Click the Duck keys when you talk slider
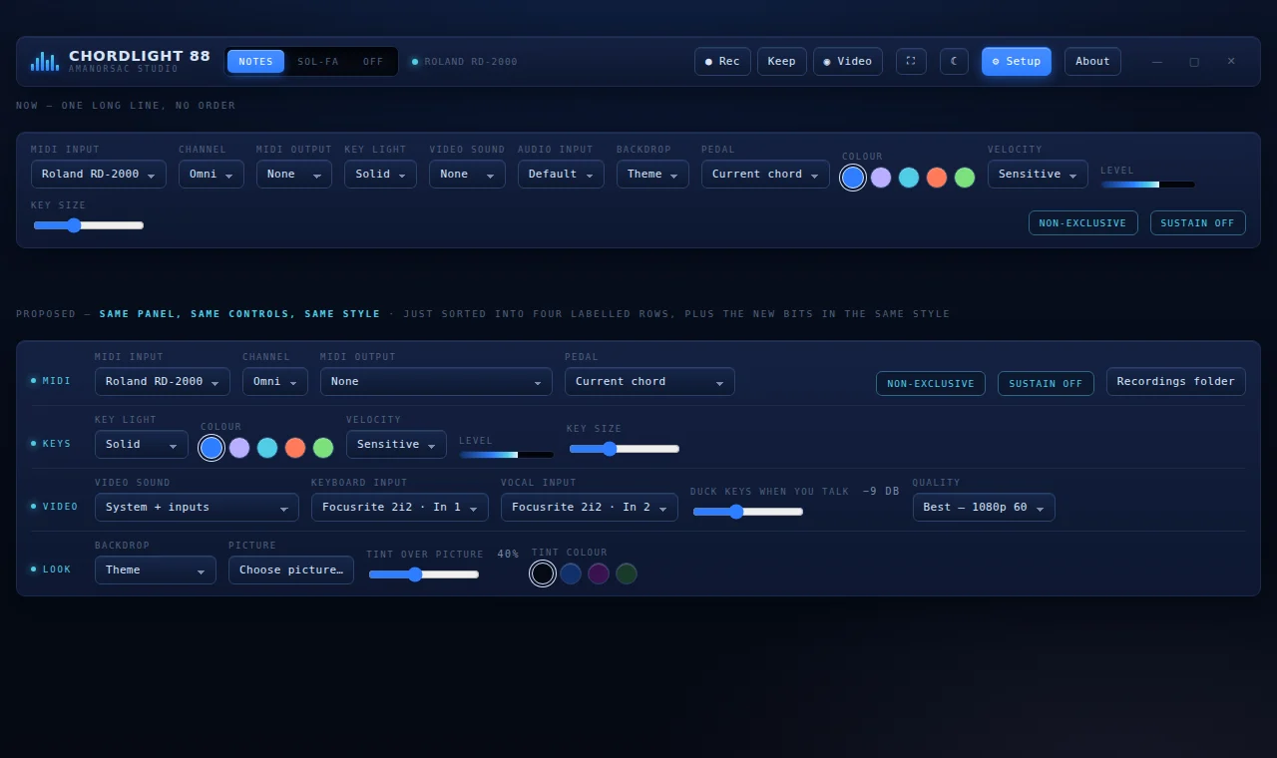 click(748, 512)
